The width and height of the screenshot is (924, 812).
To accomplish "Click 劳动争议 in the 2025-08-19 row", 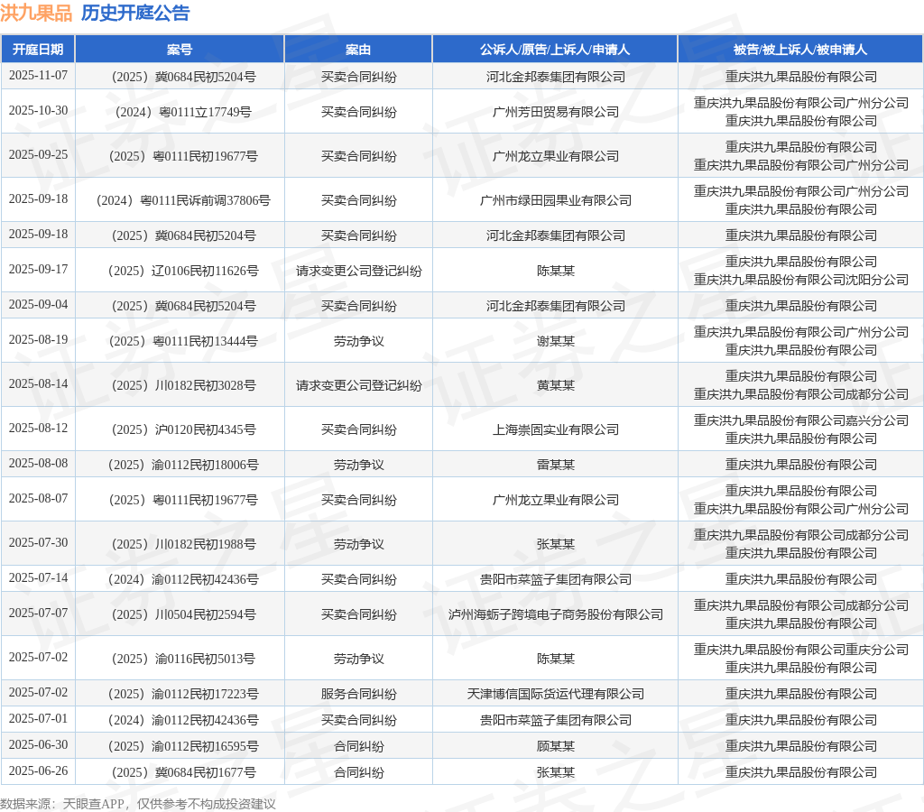I will pyautogui.click(x=358, y=341).
